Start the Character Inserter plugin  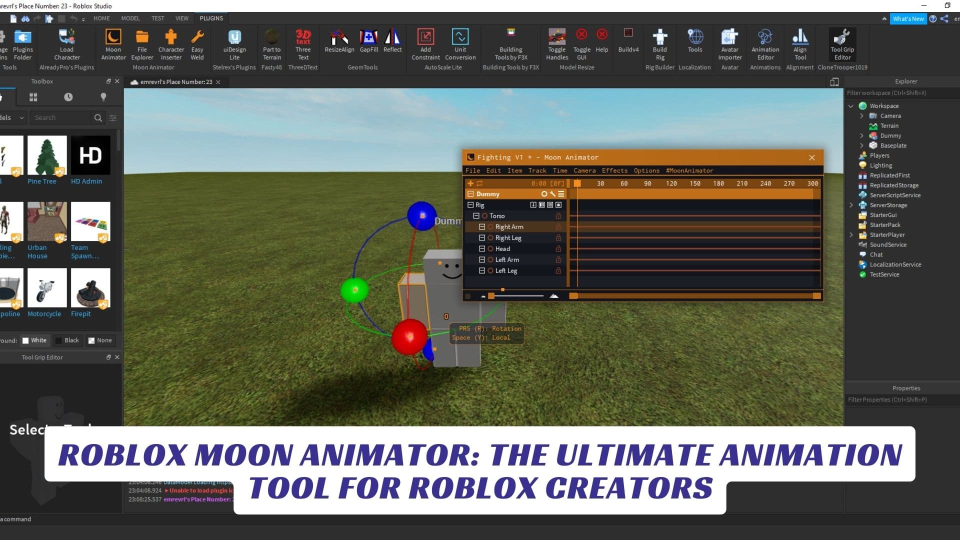(x=171, y=44)
